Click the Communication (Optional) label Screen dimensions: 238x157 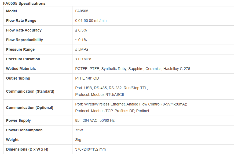coord(30,108)
